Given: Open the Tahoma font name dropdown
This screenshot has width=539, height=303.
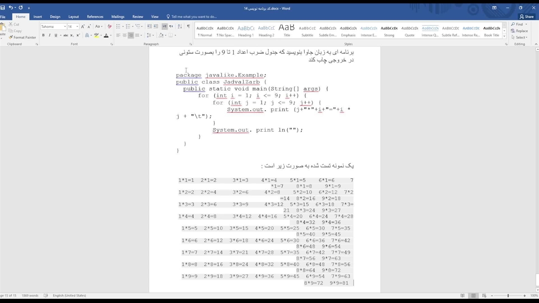Looking at the screenshot, I should coord(65,27).
